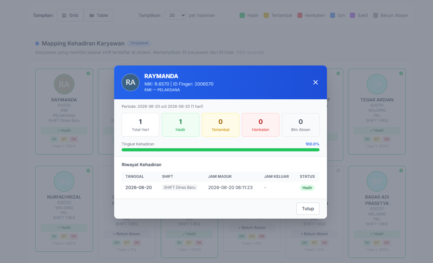Image resolution: width=433 pixels, height=263 pixels.
Task: Click the NIK: R.6570 ID Finger line
Action: [x=179, y=84]
